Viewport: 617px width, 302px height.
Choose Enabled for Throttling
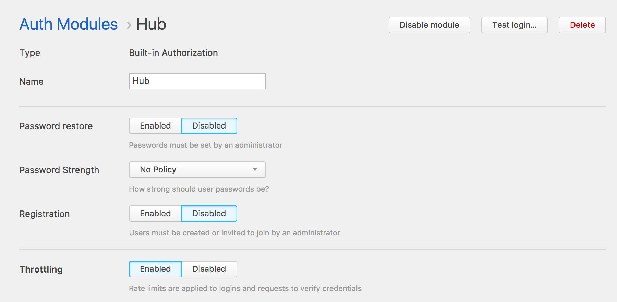[x=155, y=269]
